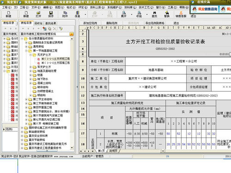This screenshot has height=173, width=231.
Task: Click the green check icon above the tree
Action: (61, 29)
